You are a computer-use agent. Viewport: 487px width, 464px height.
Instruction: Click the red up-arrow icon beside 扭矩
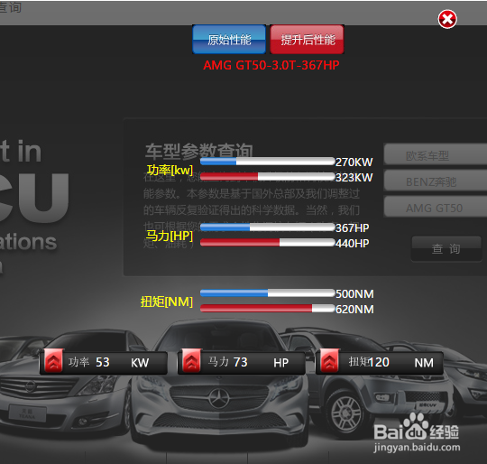pyautogui.click(x=329, y=361)
